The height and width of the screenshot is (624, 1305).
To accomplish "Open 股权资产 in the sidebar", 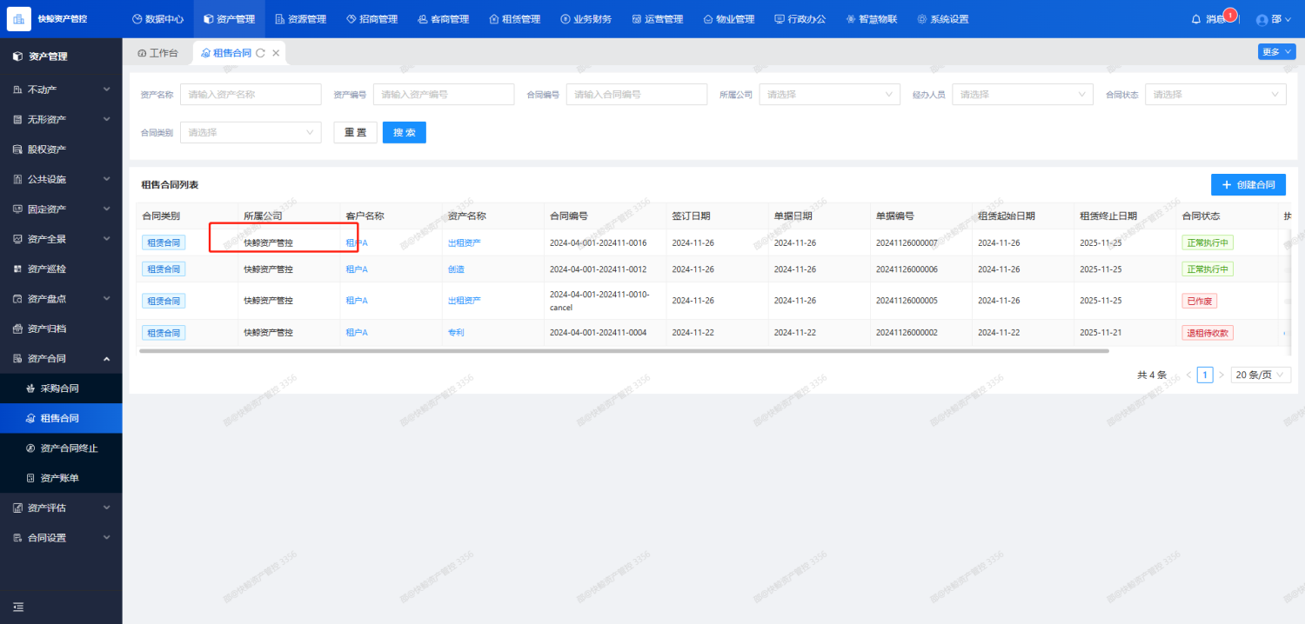I will [61, 149].
